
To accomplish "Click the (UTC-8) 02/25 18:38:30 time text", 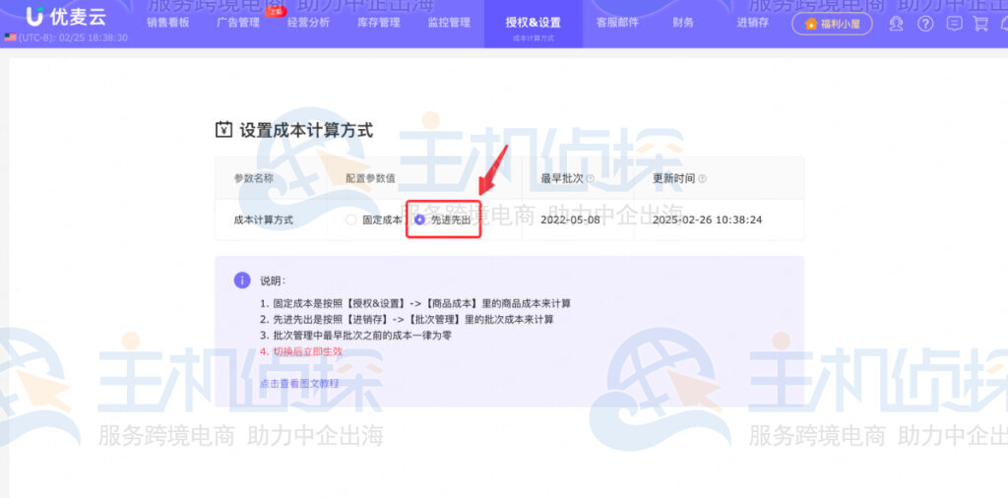I will pyautogui.click(x=73, y=38).
